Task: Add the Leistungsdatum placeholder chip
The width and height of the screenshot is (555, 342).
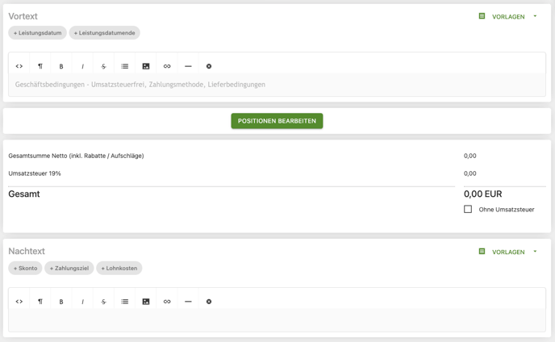Action: 37,33
